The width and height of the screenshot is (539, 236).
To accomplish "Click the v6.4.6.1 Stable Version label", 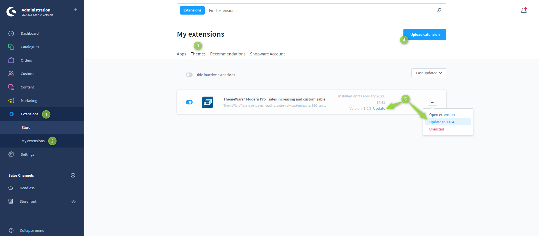I will tap(37, 15).
